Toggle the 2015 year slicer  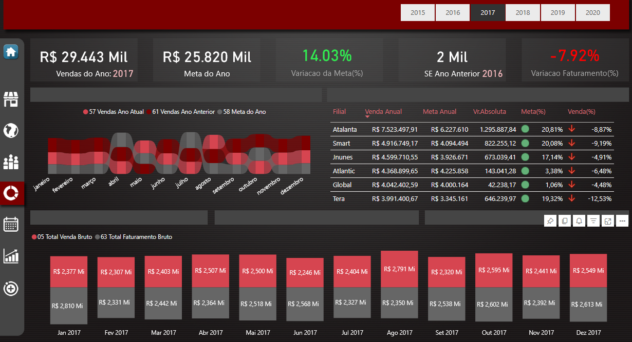click(x=418, y=13)
